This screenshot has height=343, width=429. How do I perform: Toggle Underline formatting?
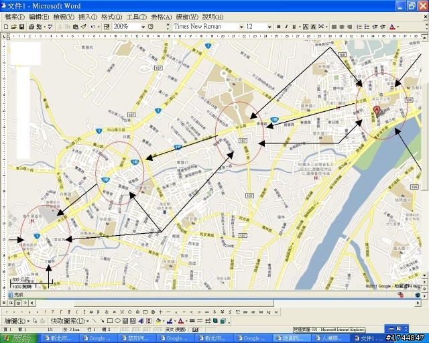(294, 27)
